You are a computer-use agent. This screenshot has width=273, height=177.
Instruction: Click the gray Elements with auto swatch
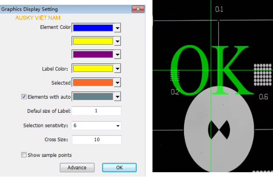pyautogui.click(x=92, y=96)
